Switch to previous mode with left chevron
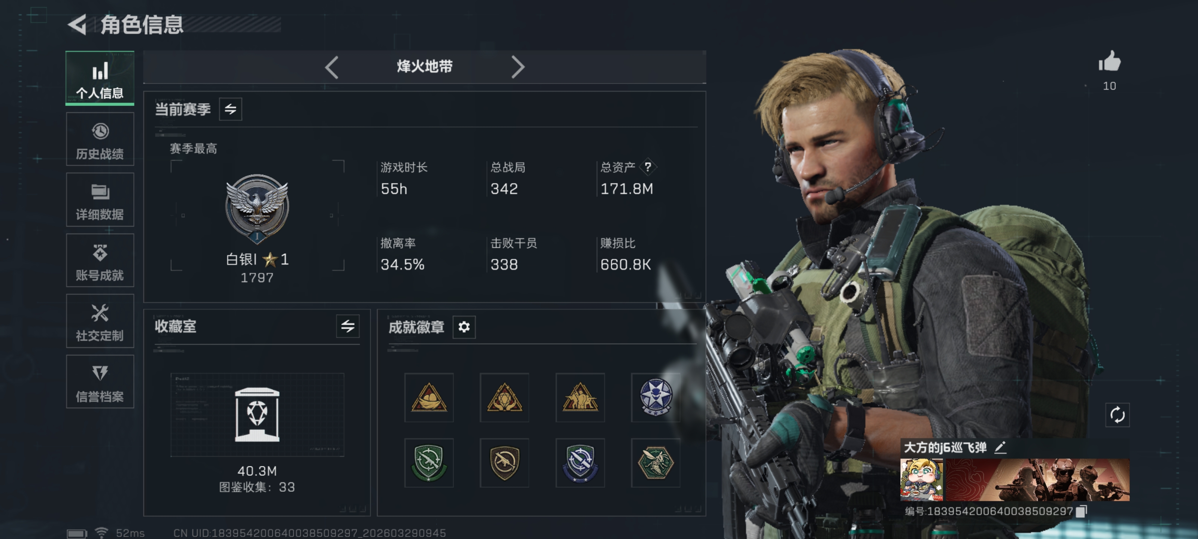 pyautogui.click(x=332, y=67)
